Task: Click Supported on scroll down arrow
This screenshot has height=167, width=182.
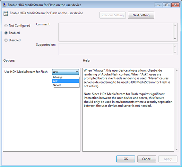Action: point(175,53)
